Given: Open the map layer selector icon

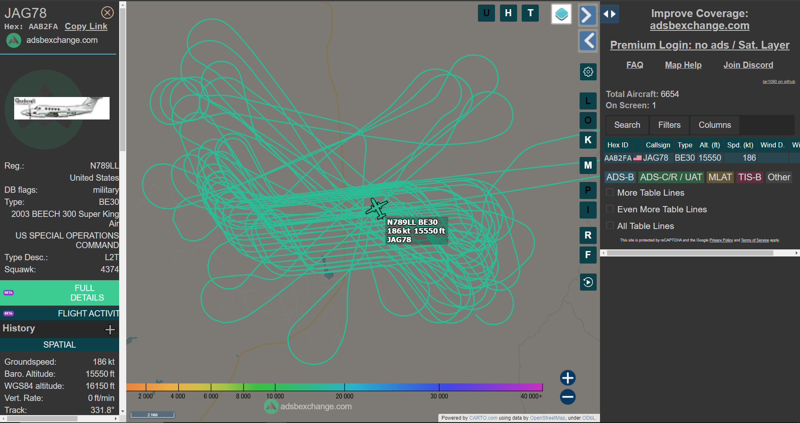Looking at the screenshot, I should [x=561, y=14].
